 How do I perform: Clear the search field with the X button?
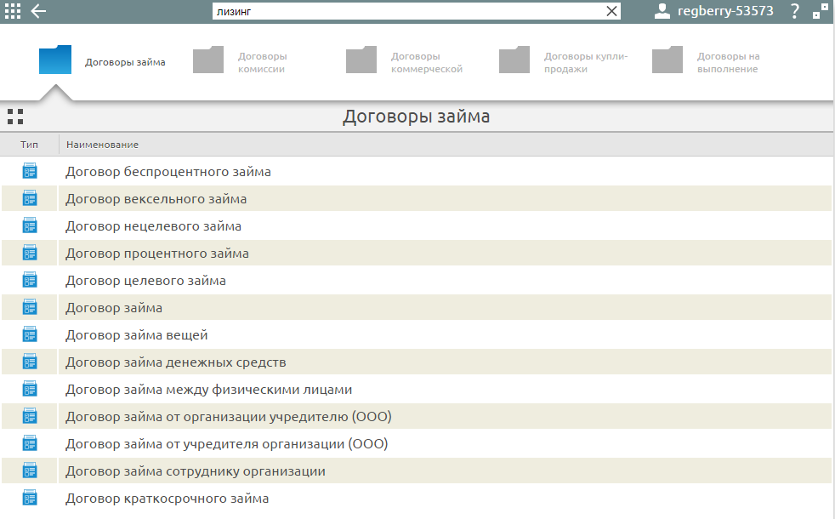611,11
